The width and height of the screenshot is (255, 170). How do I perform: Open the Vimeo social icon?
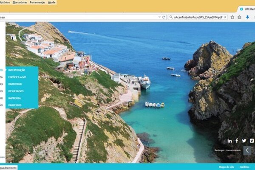coord(252,141)
